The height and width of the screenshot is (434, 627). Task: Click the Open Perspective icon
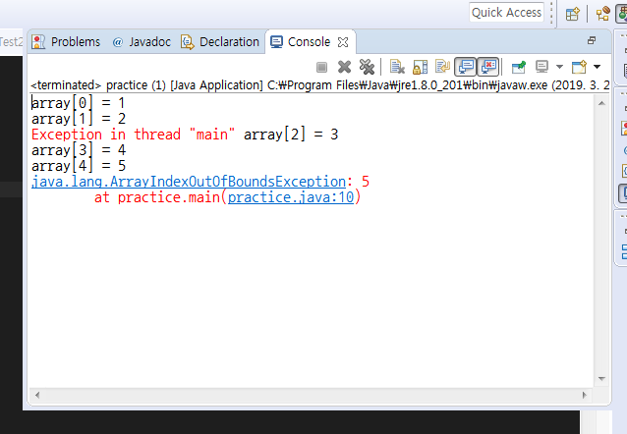tap(573, 15)
